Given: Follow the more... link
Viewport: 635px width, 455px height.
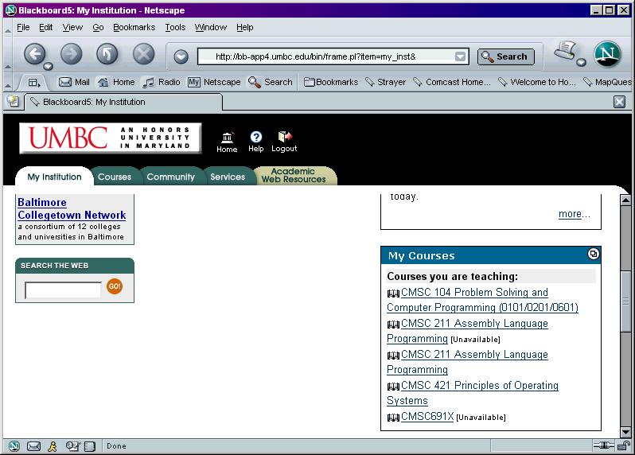Looking at the screenshot, I should click(571, 214).
